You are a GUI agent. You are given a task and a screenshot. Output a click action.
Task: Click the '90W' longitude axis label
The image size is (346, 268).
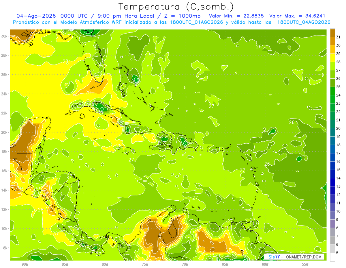click(x=25, y=264)
